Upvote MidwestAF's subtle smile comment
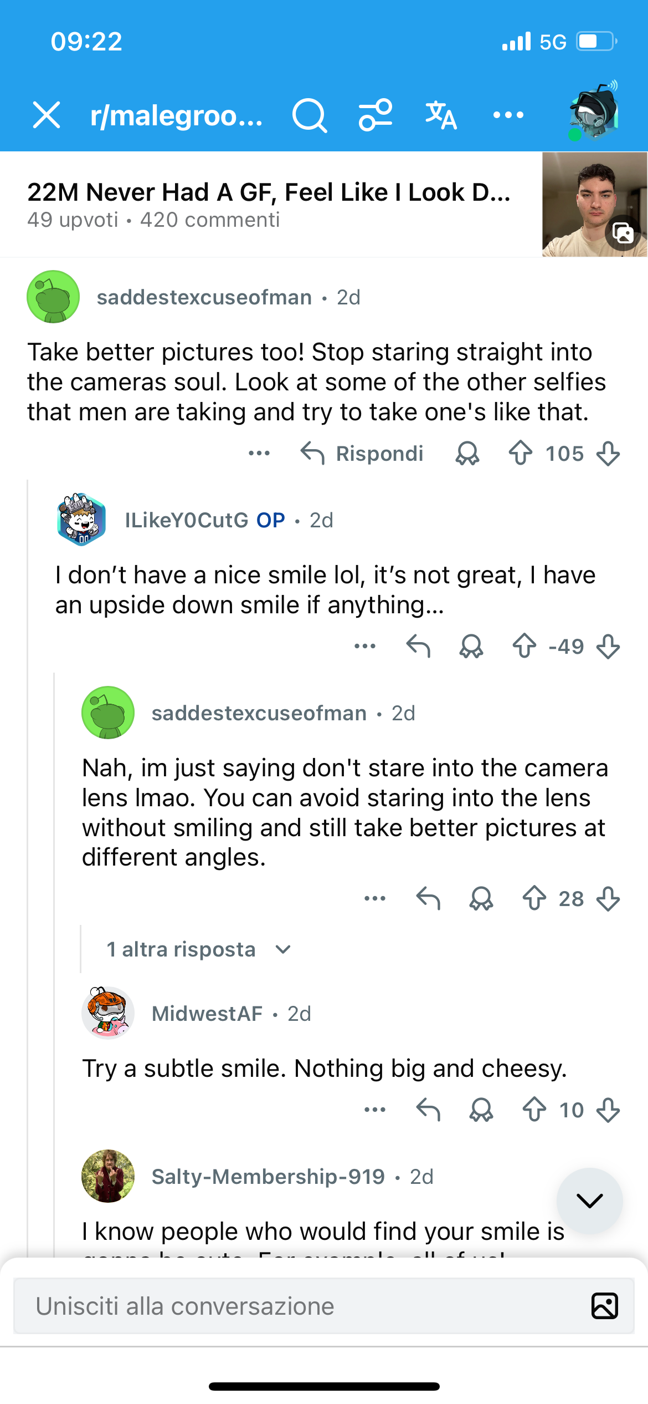 coord(534,1110)
